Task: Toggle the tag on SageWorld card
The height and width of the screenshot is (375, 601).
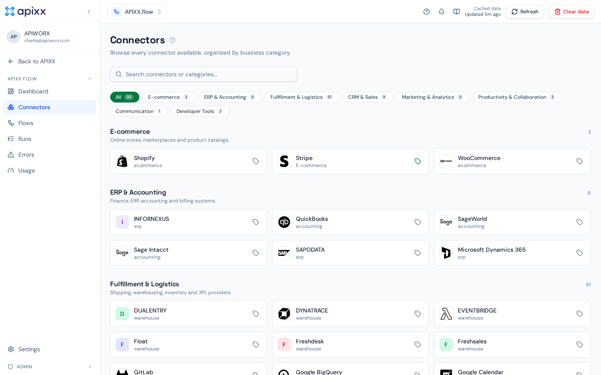Action: pos(580,222)
